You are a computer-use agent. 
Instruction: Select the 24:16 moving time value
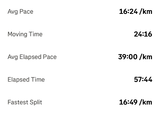point(143,34)
